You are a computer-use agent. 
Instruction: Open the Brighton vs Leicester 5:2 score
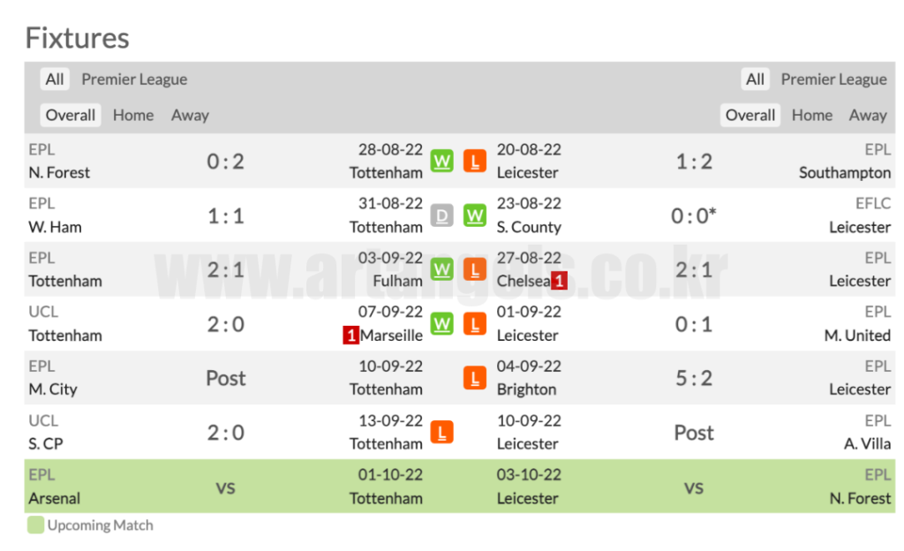tap(694, 378)
